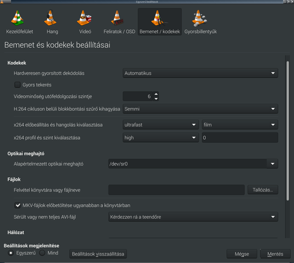The width and height of the screenshot is (294, 263).
Task: Select the Bemenet / kodekek cone icon
Action: pyautogui.click(x=159, y=18)
